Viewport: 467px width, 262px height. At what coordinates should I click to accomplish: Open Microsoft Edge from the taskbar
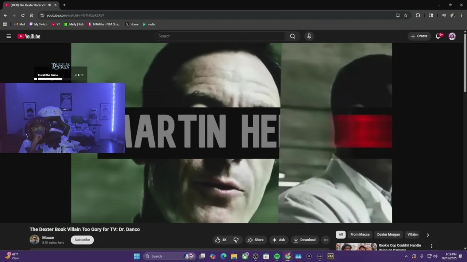pyautogui.click(x=223, y=256)
